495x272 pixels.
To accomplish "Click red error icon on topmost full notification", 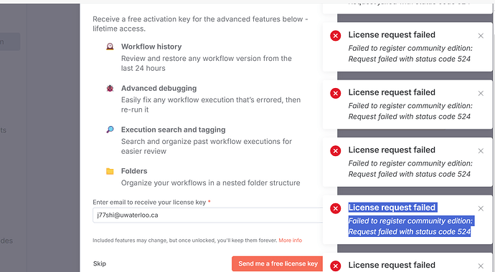I will 335,36.
